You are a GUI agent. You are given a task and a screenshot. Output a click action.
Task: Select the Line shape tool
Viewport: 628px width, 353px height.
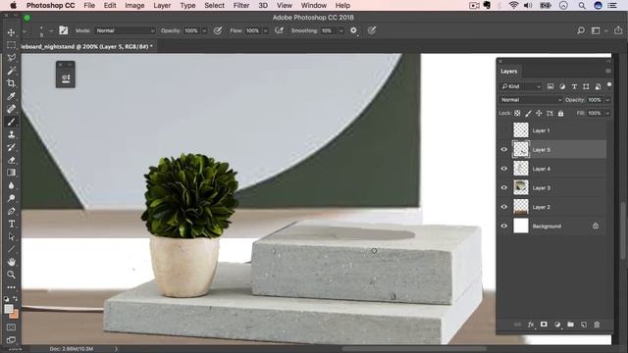coord(11,249)
